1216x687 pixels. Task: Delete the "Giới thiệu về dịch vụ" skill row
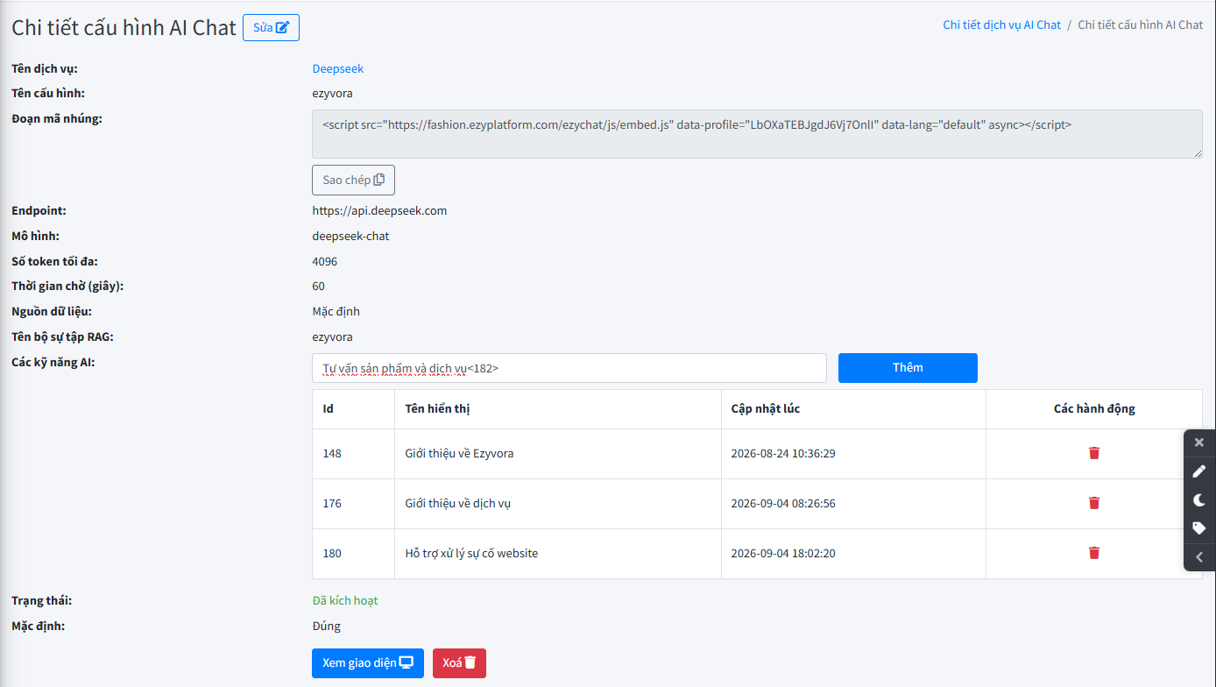click(1094, 503)
